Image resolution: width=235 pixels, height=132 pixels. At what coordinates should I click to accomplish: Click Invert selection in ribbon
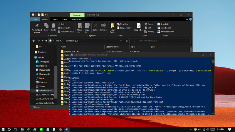tap(166, 32)
